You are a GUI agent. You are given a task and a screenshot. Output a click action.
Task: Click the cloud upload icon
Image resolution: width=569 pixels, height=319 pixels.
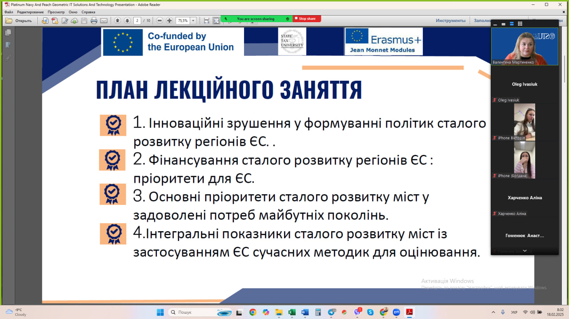coord(74,20)
